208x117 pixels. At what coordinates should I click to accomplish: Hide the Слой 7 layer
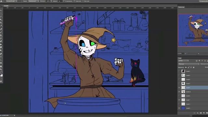(179, 100)
